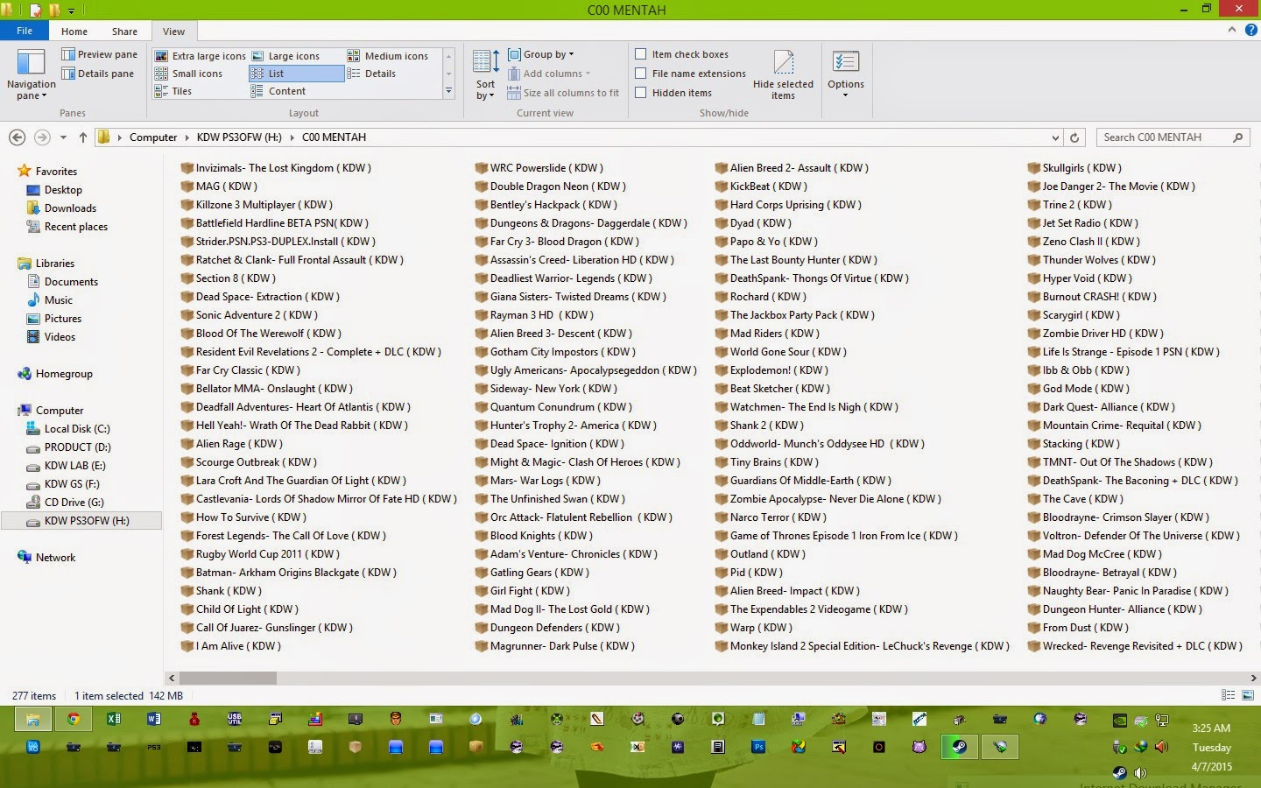Click Computer in the address breadcrumb
The width and height of the screenshot is (1261, 788).
(x=153, y=137)
